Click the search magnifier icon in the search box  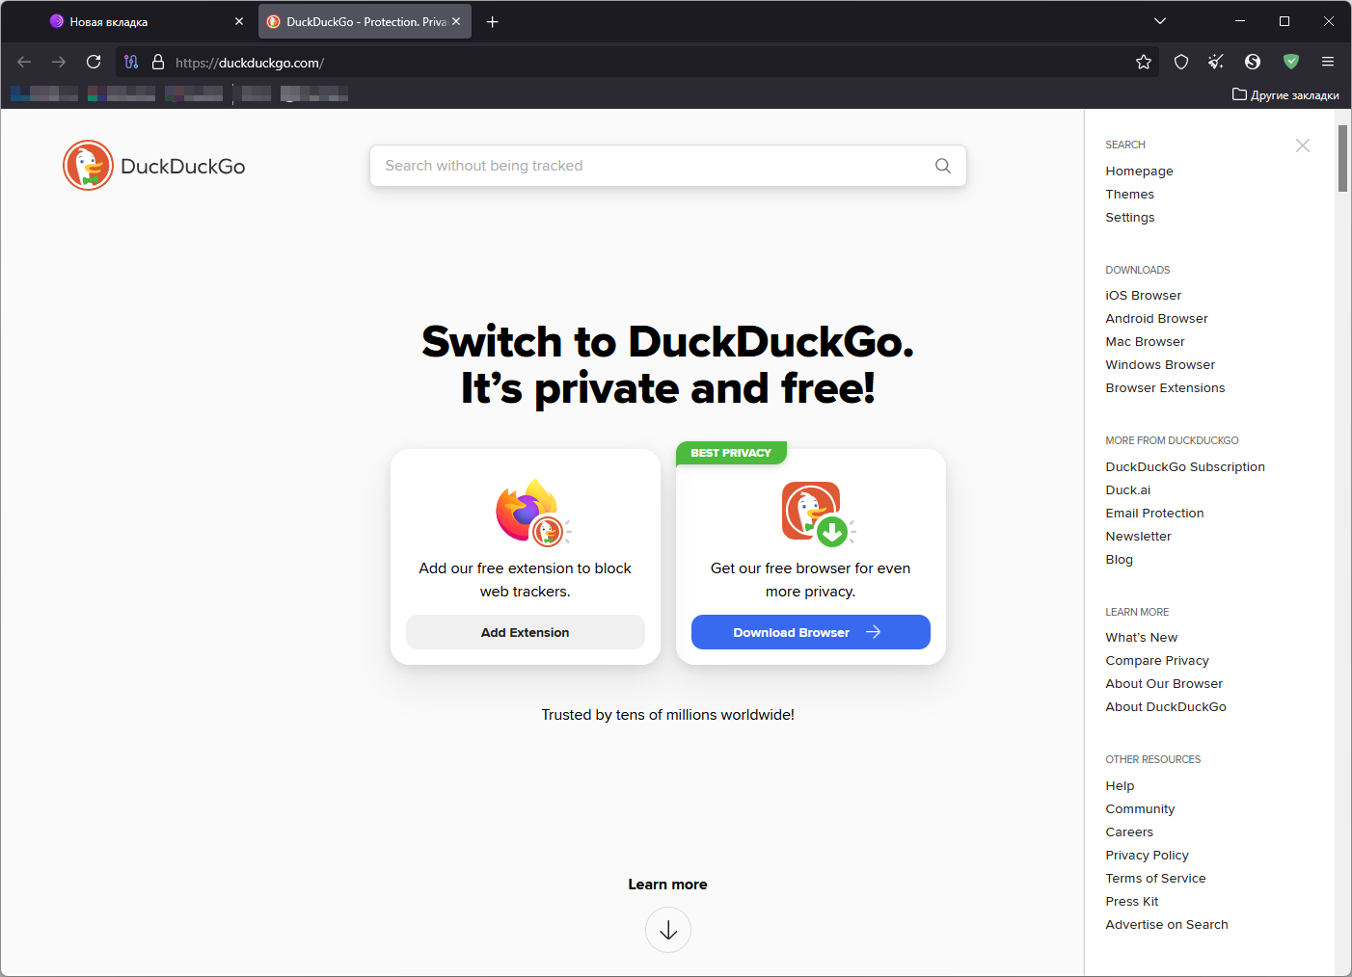coord(943,166)
